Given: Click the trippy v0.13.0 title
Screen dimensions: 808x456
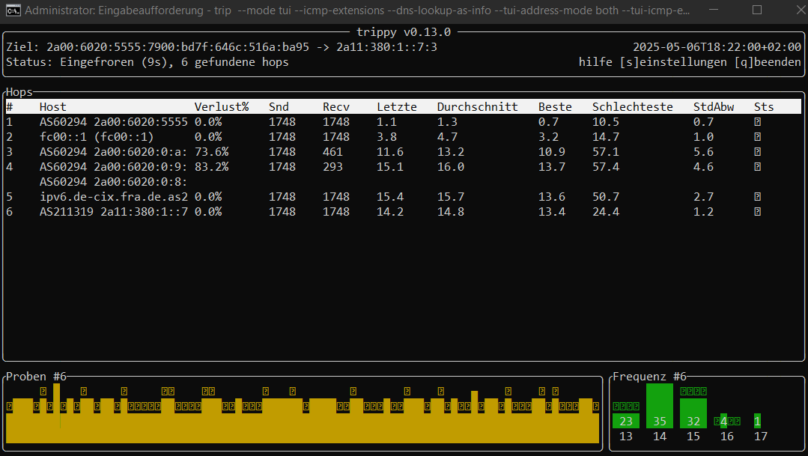Looking at the screenshot, I should [x=404, y=32].
